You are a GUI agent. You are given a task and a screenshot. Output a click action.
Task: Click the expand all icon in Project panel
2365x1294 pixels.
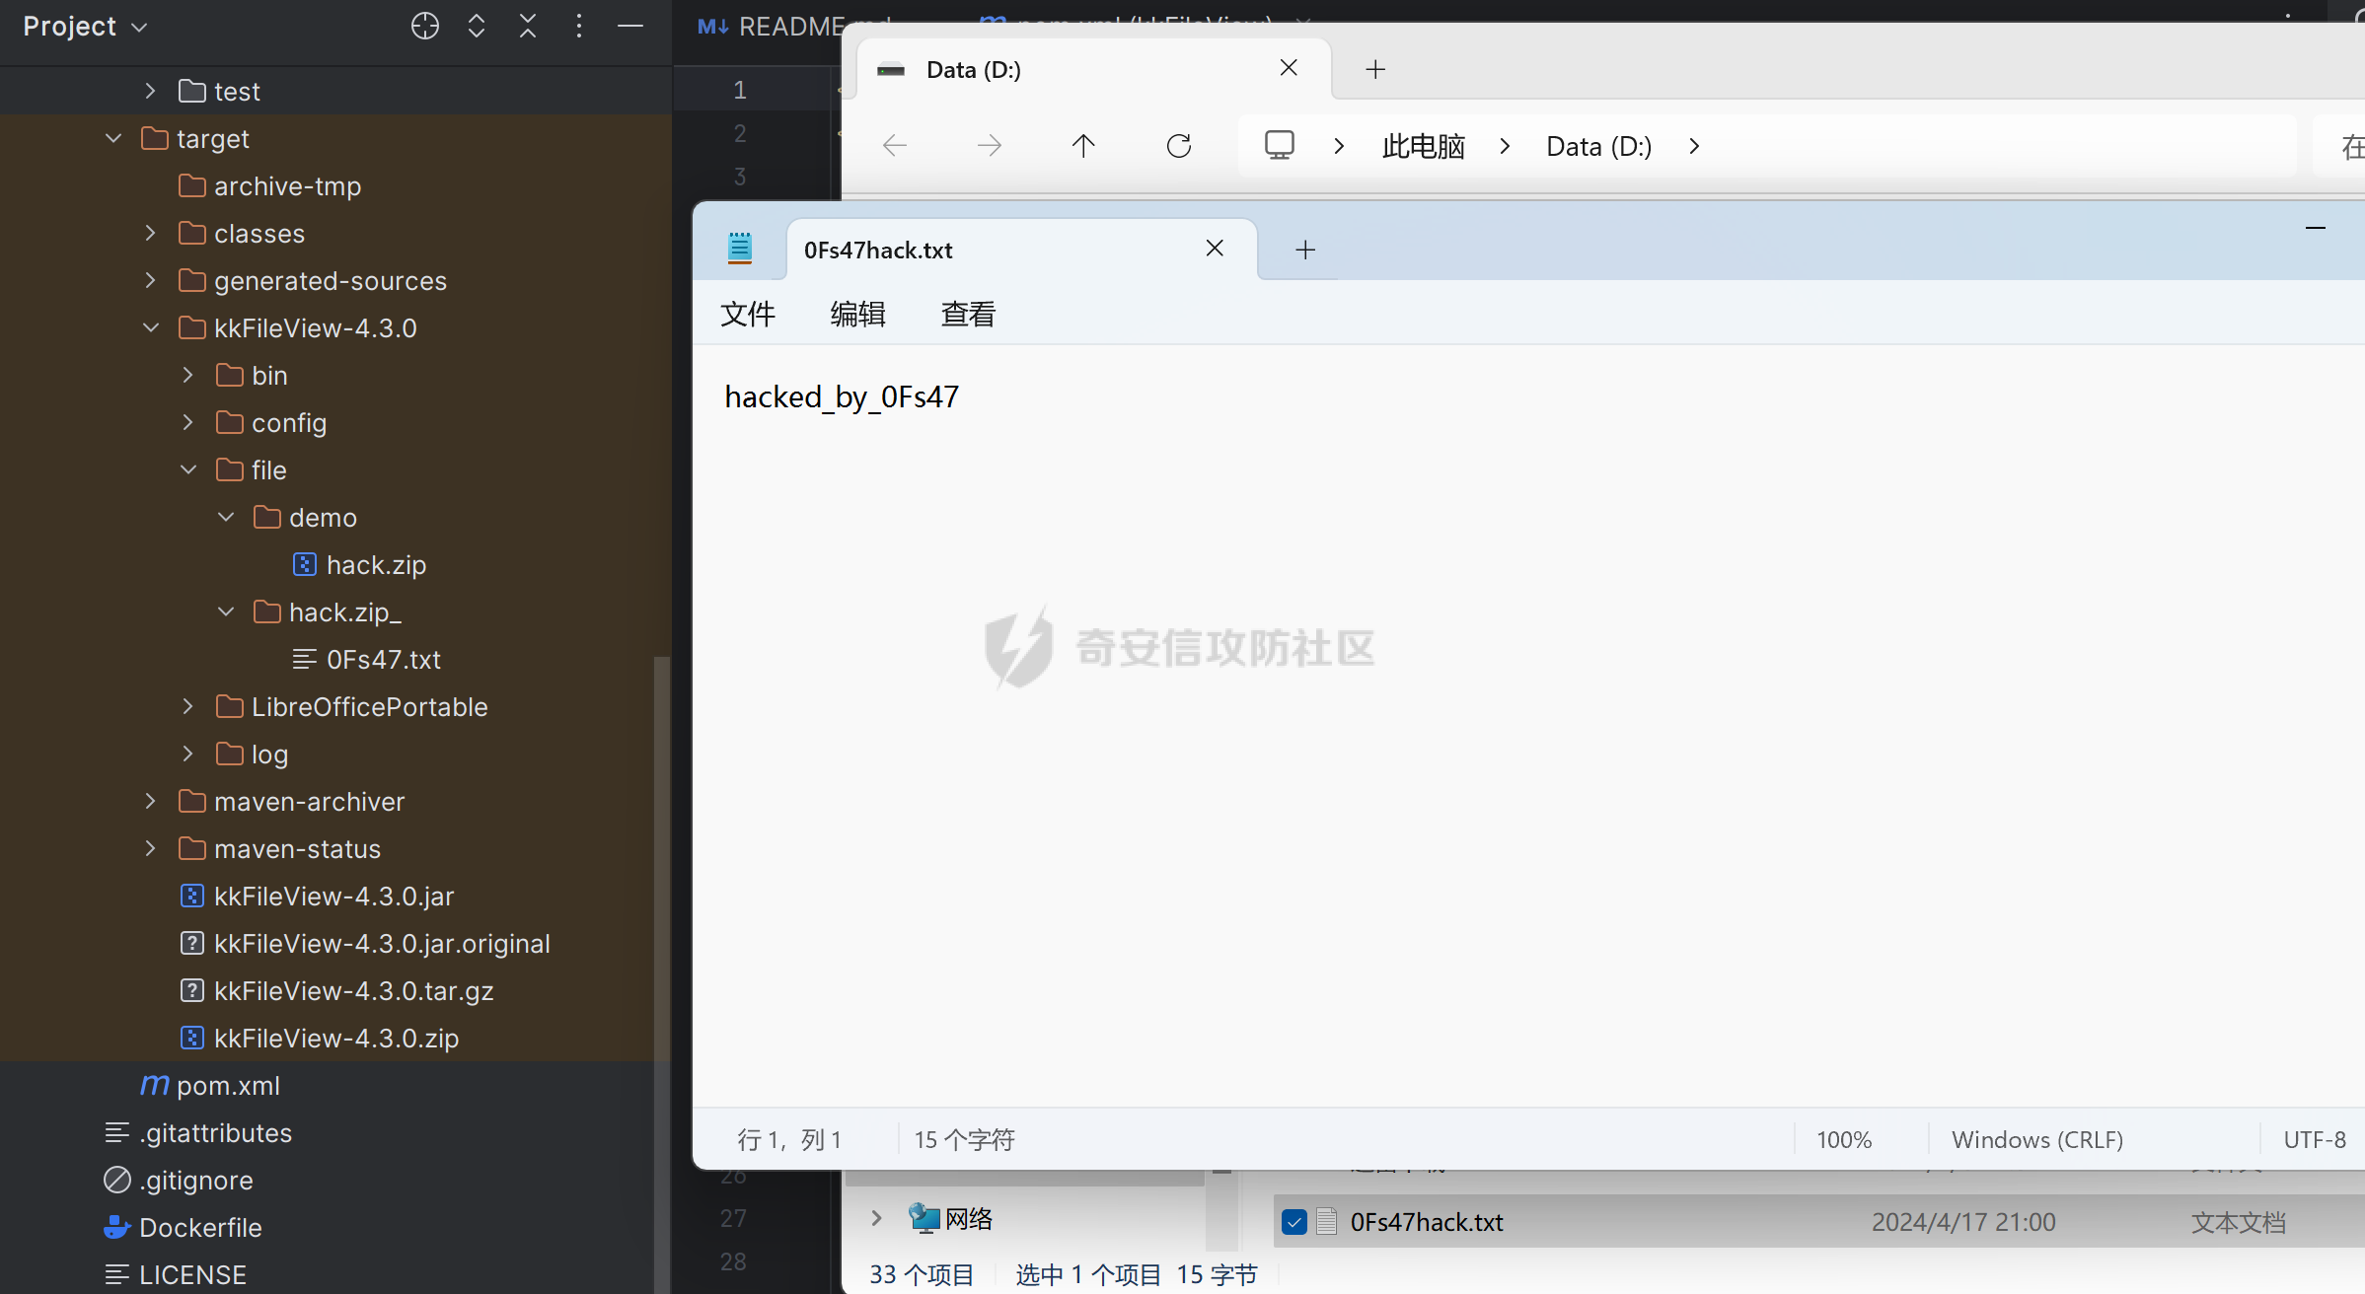pyautogui.click(x=477, y=27)
